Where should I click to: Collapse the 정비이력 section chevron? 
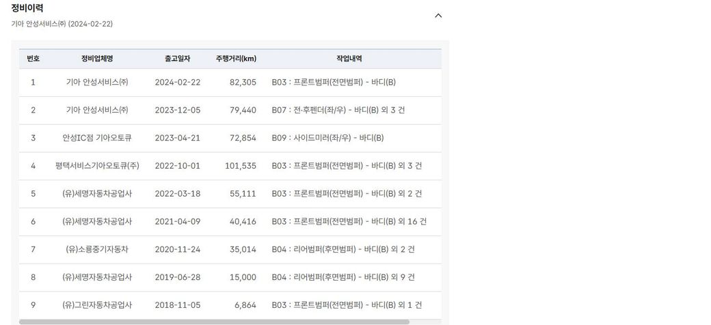click(438, 16)
